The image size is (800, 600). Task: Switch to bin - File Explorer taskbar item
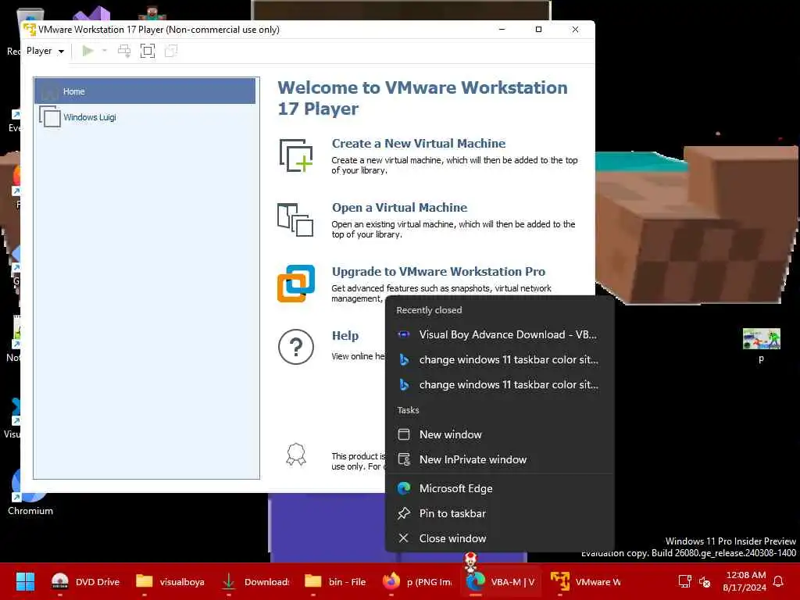point(335,581)
